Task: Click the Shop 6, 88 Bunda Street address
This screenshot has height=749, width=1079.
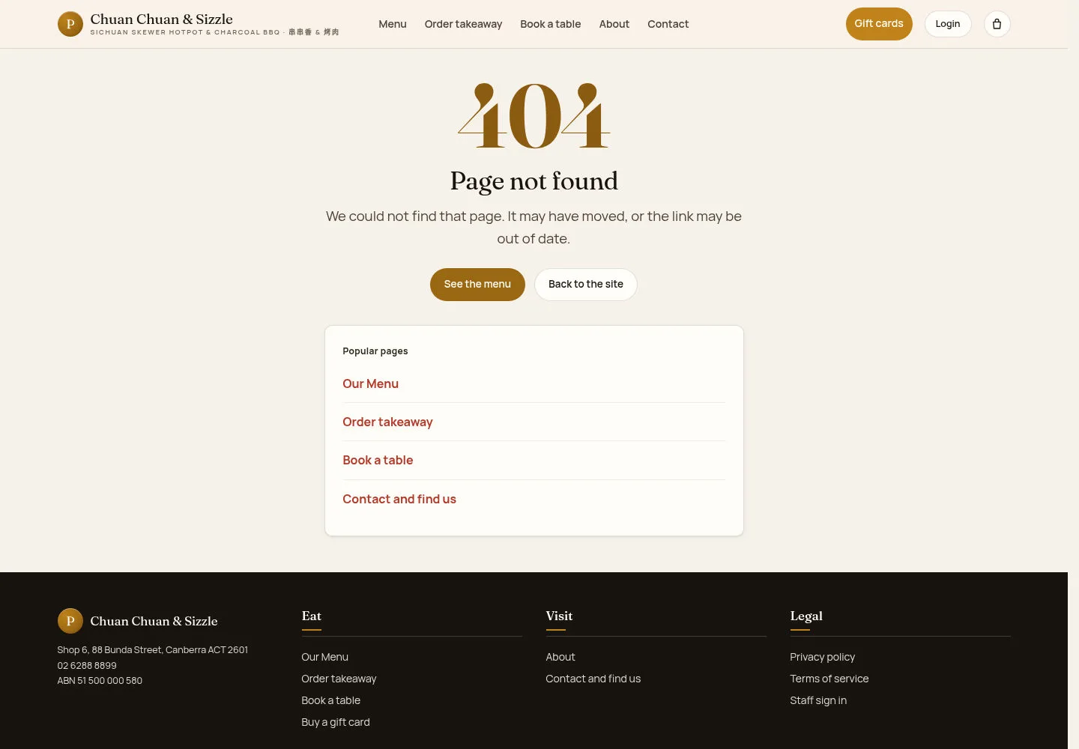Action: click(x=153, y=649)
